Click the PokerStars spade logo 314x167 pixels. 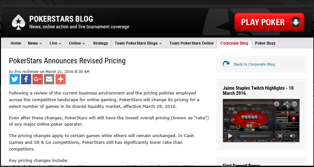tap(18, 22)
